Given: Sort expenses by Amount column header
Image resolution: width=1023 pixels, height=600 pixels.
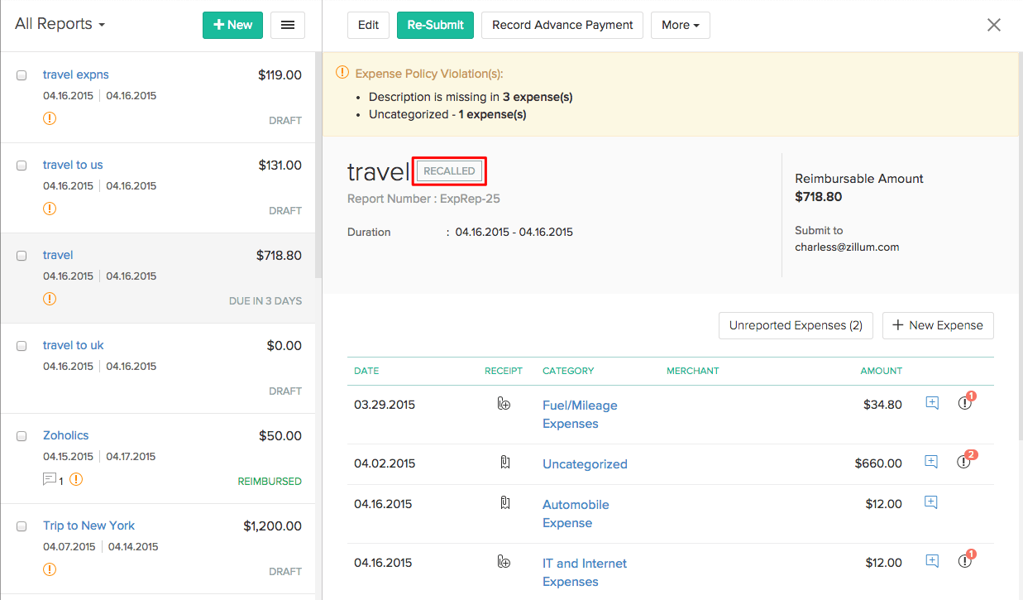Looking at the screenshot, I should point(881,371).
